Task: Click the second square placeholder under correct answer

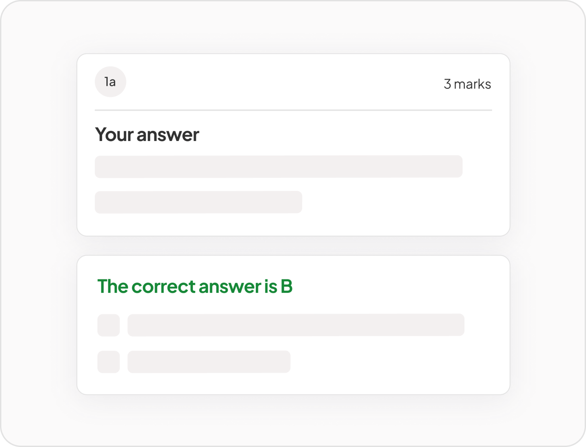Action: 108,362
